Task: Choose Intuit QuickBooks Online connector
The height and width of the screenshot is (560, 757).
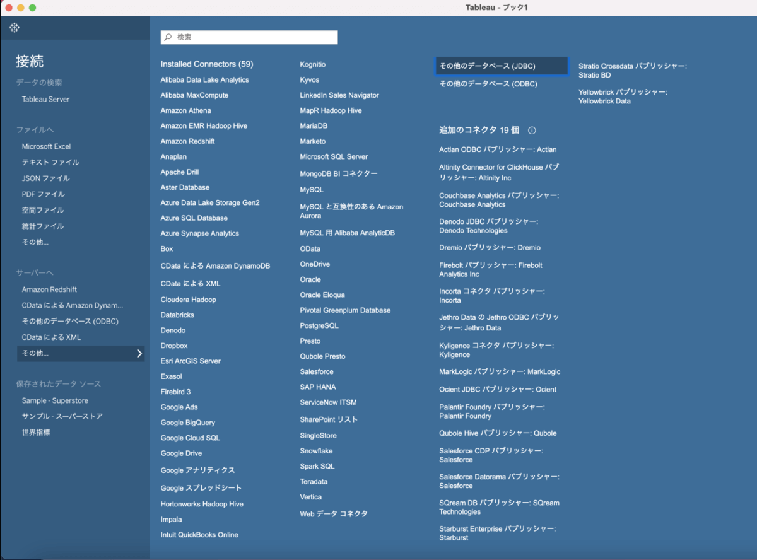Action: point(199,535)
